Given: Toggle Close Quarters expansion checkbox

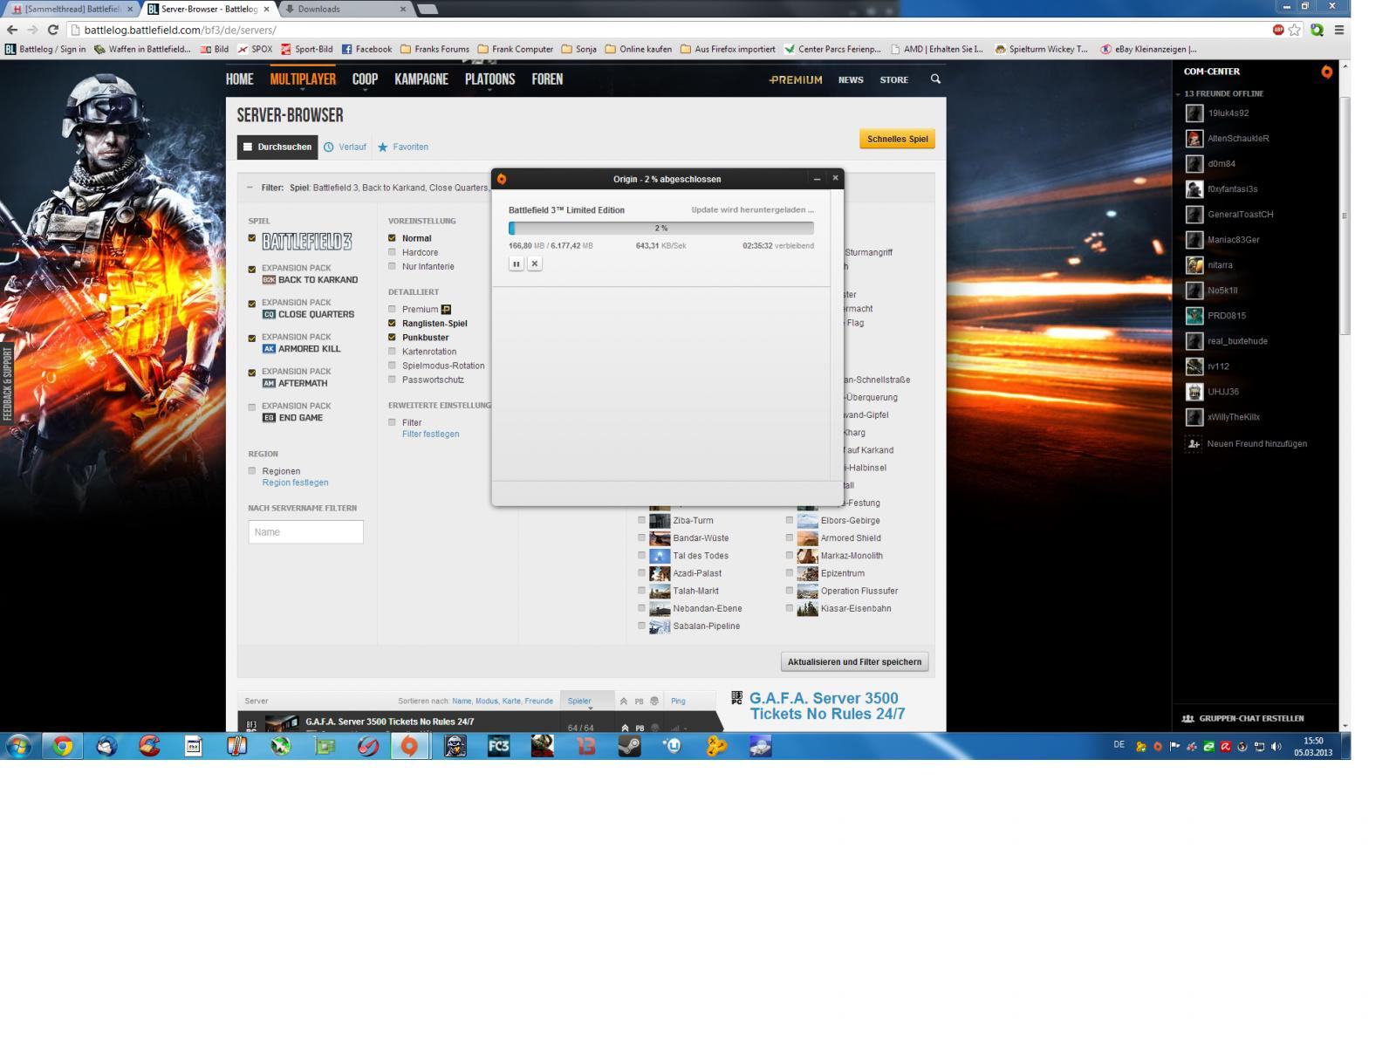Looking at the screenshot, I should click(x=252, y=304).
